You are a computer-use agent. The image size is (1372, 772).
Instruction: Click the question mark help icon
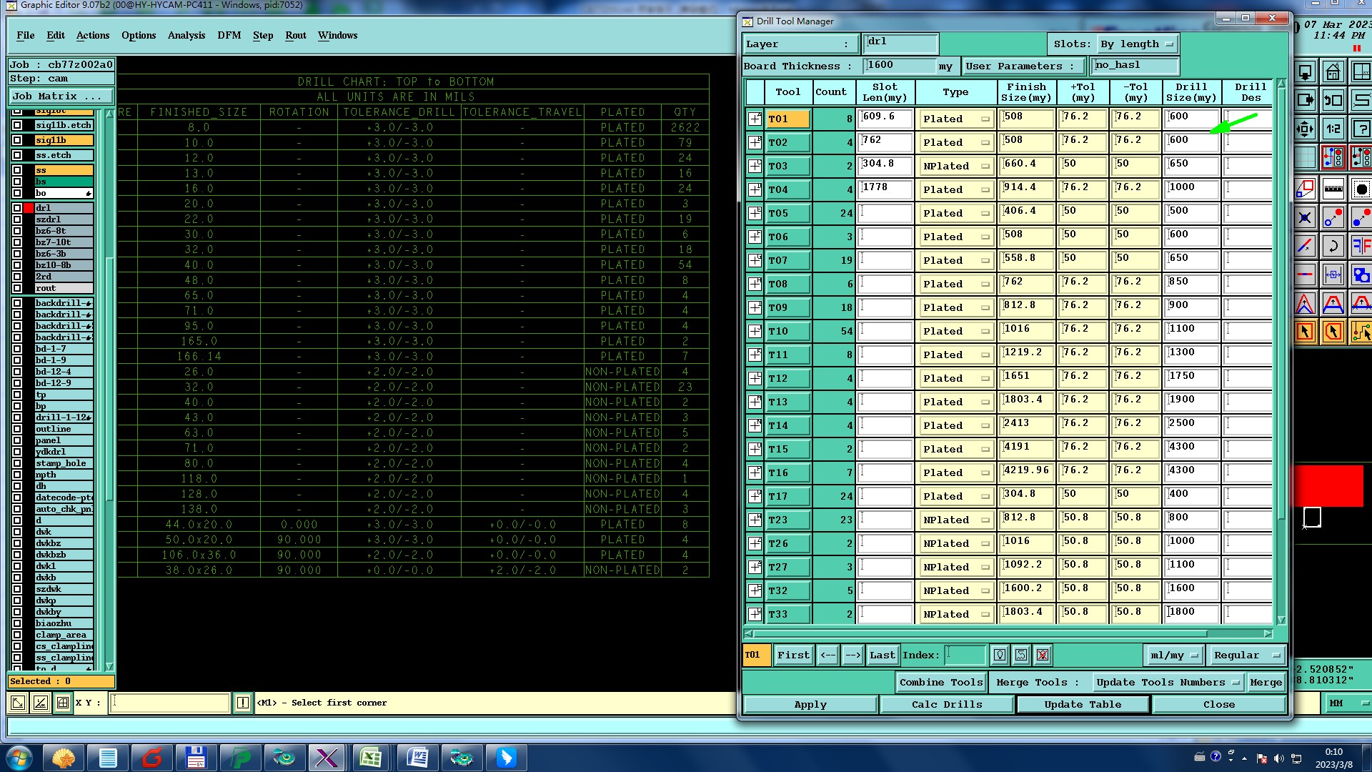point(1361,129)
